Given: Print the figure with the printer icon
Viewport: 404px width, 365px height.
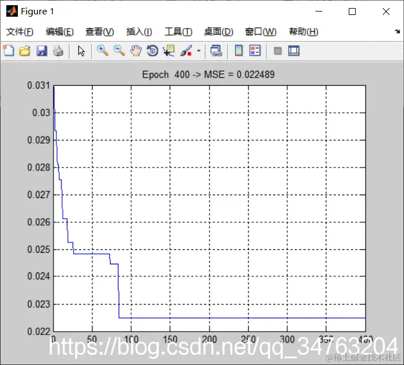Looking at the screenshot, I should [x=58, y=51].
